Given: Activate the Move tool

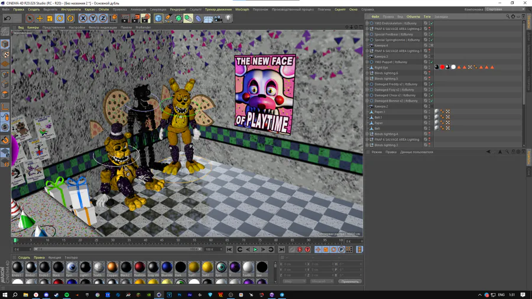Looking at the screenshot, I should (40, 18).
